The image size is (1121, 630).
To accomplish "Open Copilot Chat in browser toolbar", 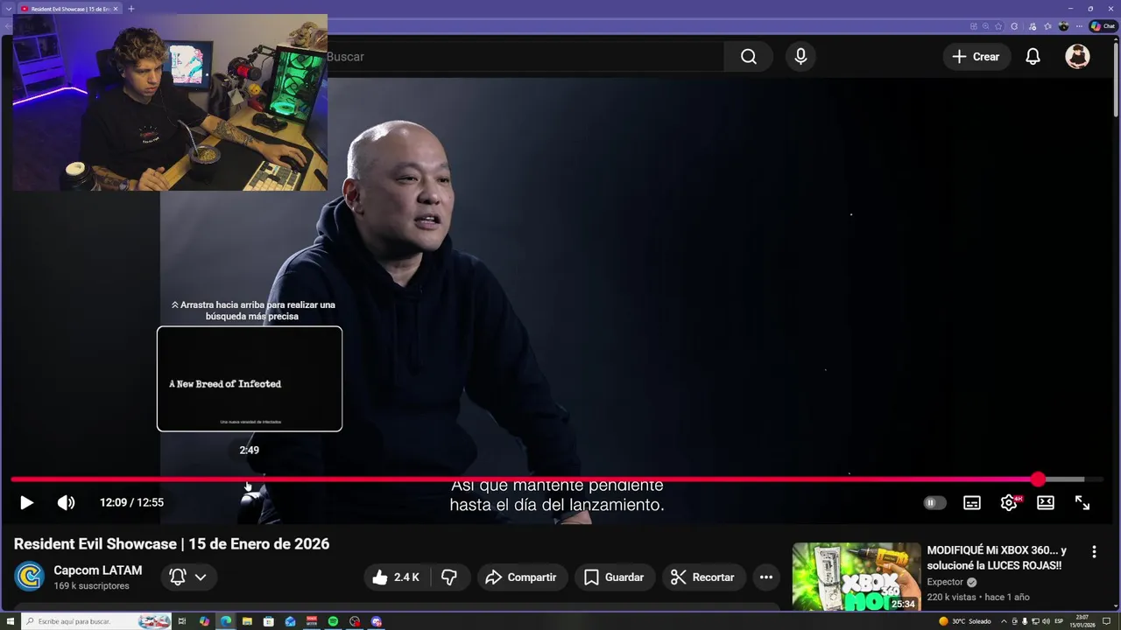I will pos(1103,26).
